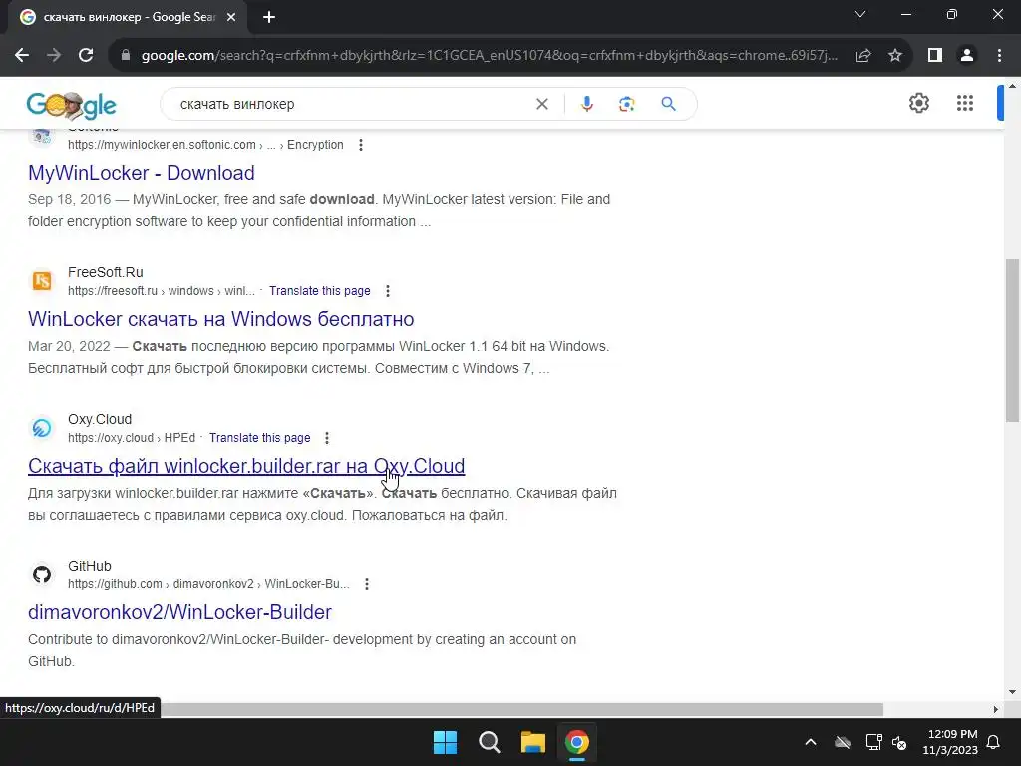The height and width of the screenshot is (766, 1021).
Task: Open the Chrome profile menu
Action: tap(967, 56)
